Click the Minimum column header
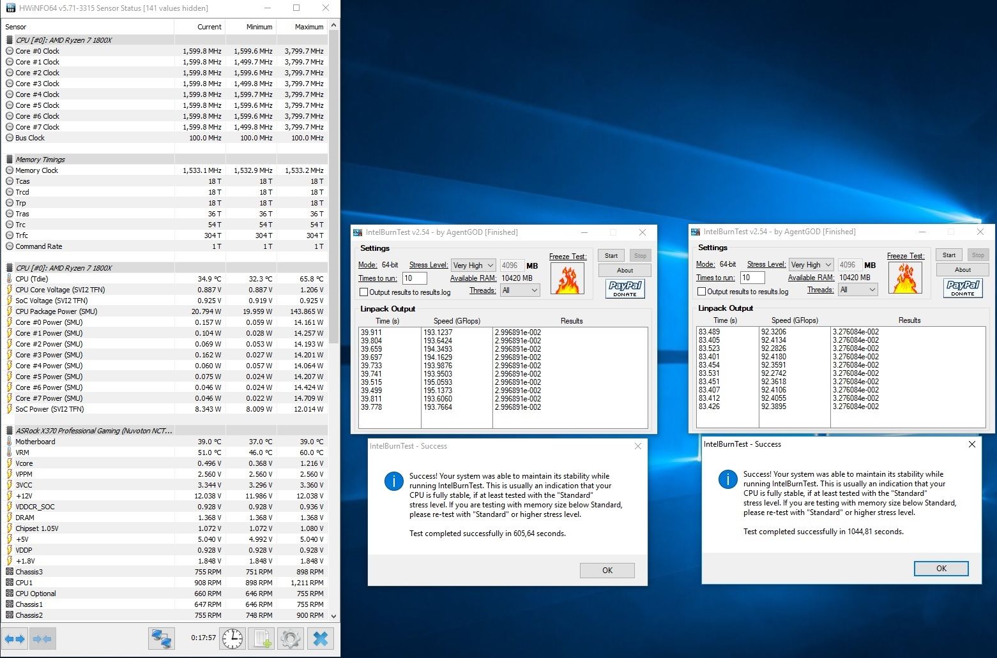Viewport: 997px width, 658px height. pyautogui.click(x=250, y=27)
